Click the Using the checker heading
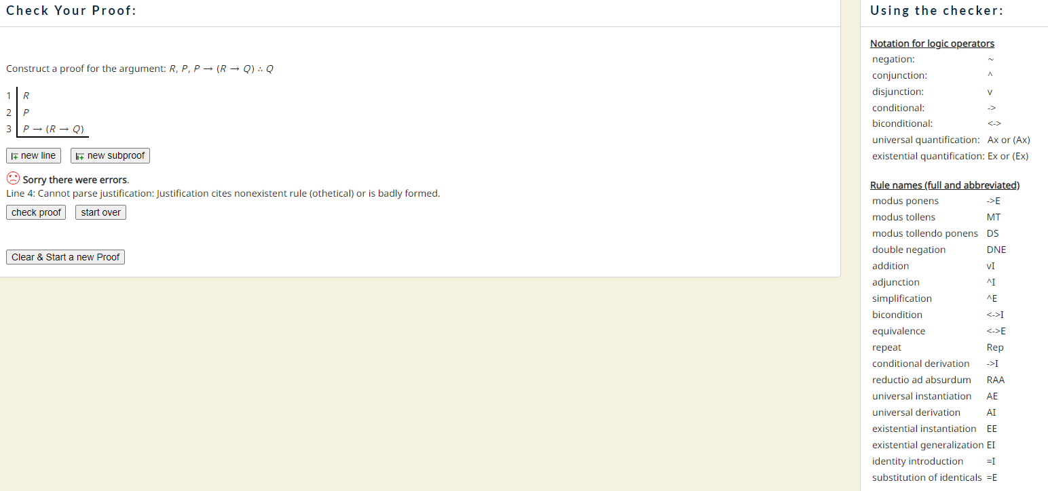This screenshot has width=1048, height=491. (937, 11)
